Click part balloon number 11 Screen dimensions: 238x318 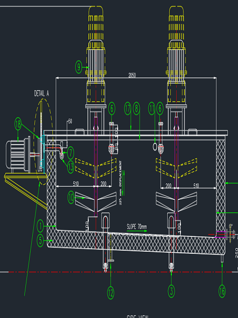[152, 109]
